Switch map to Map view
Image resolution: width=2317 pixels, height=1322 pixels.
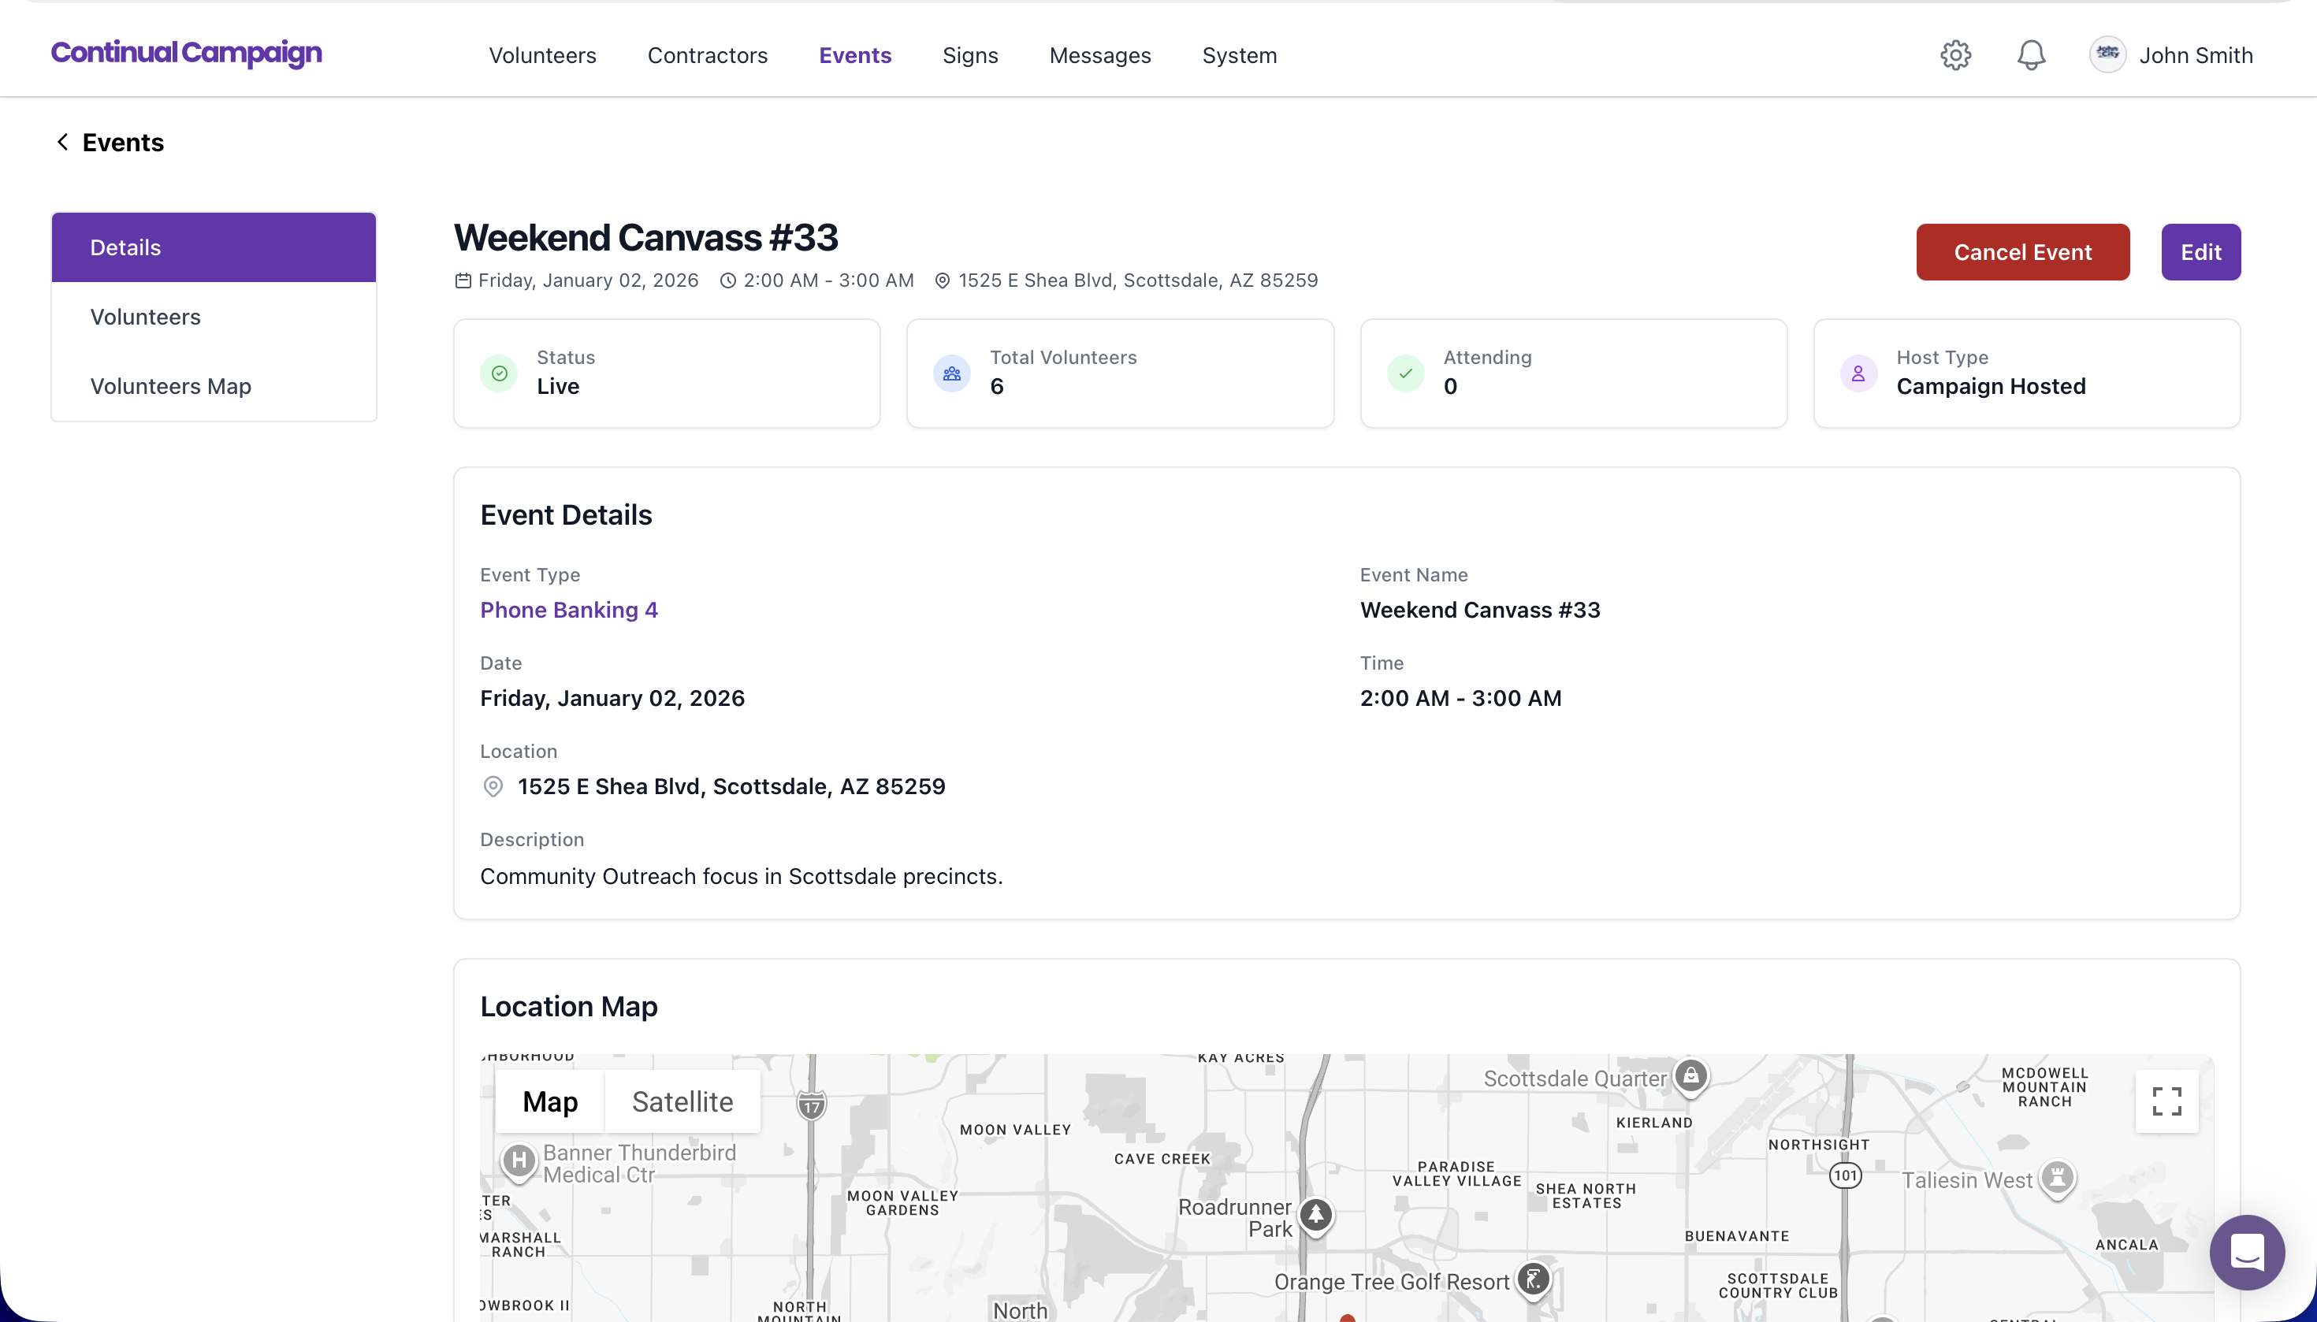549,1101
